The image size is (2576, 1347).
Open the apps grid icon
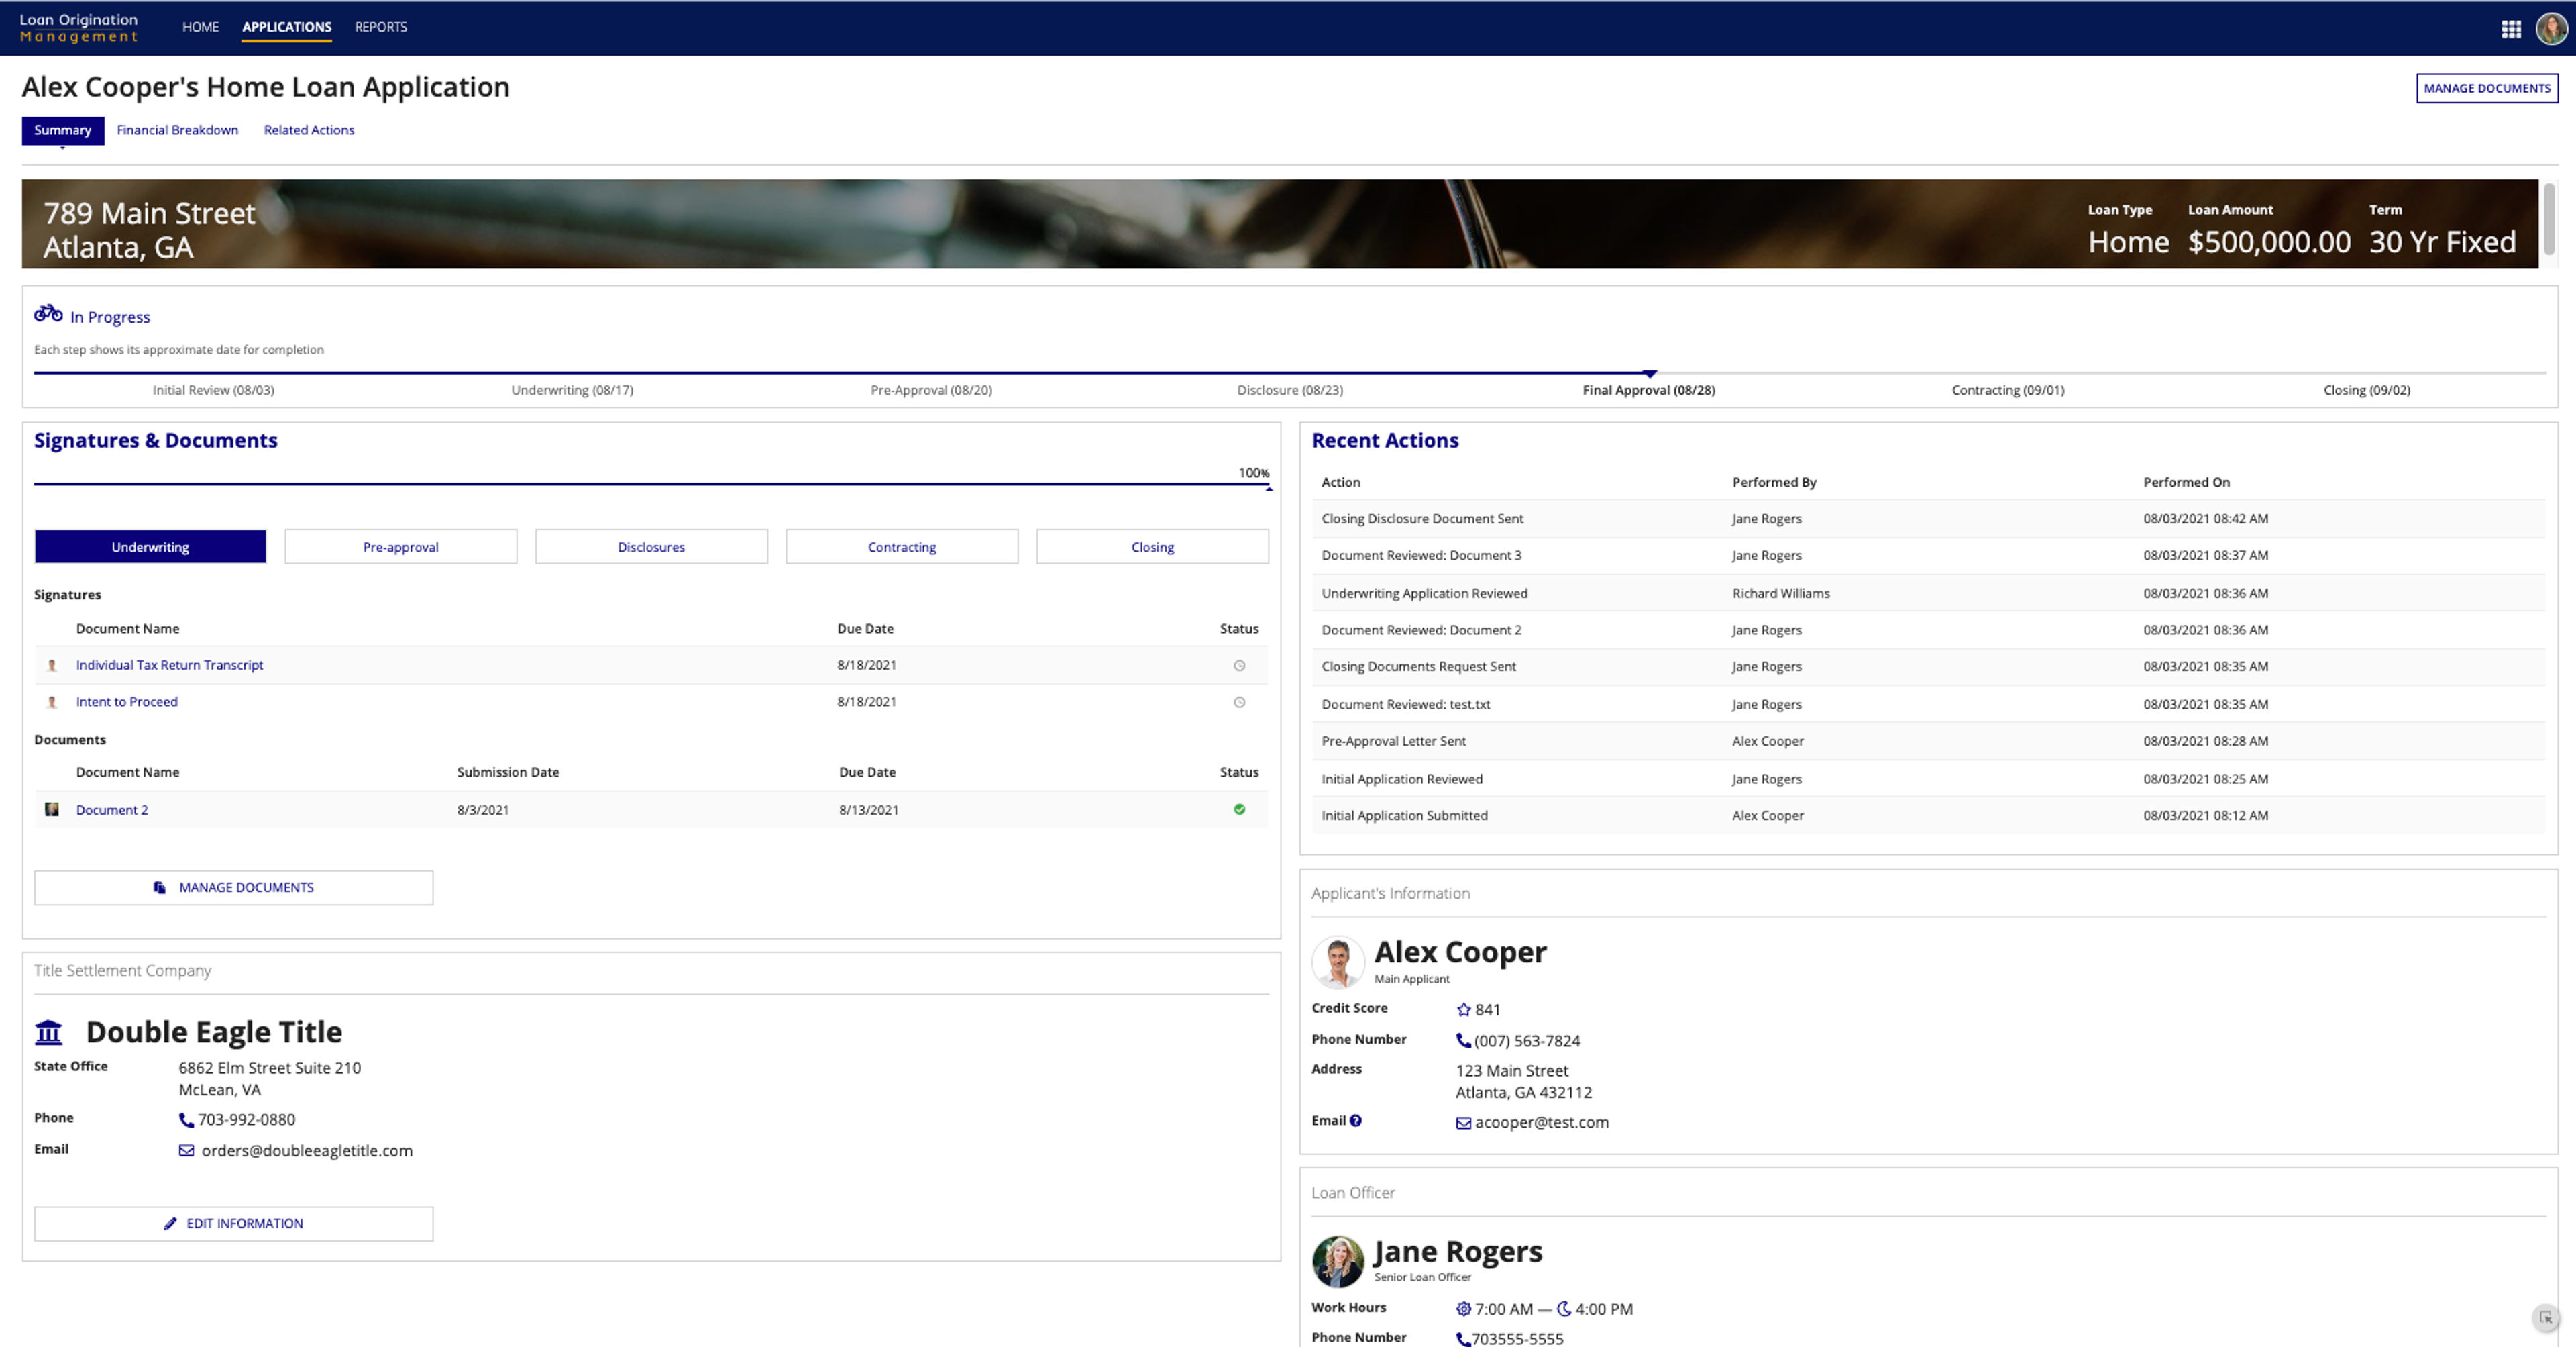[2510, 29]
